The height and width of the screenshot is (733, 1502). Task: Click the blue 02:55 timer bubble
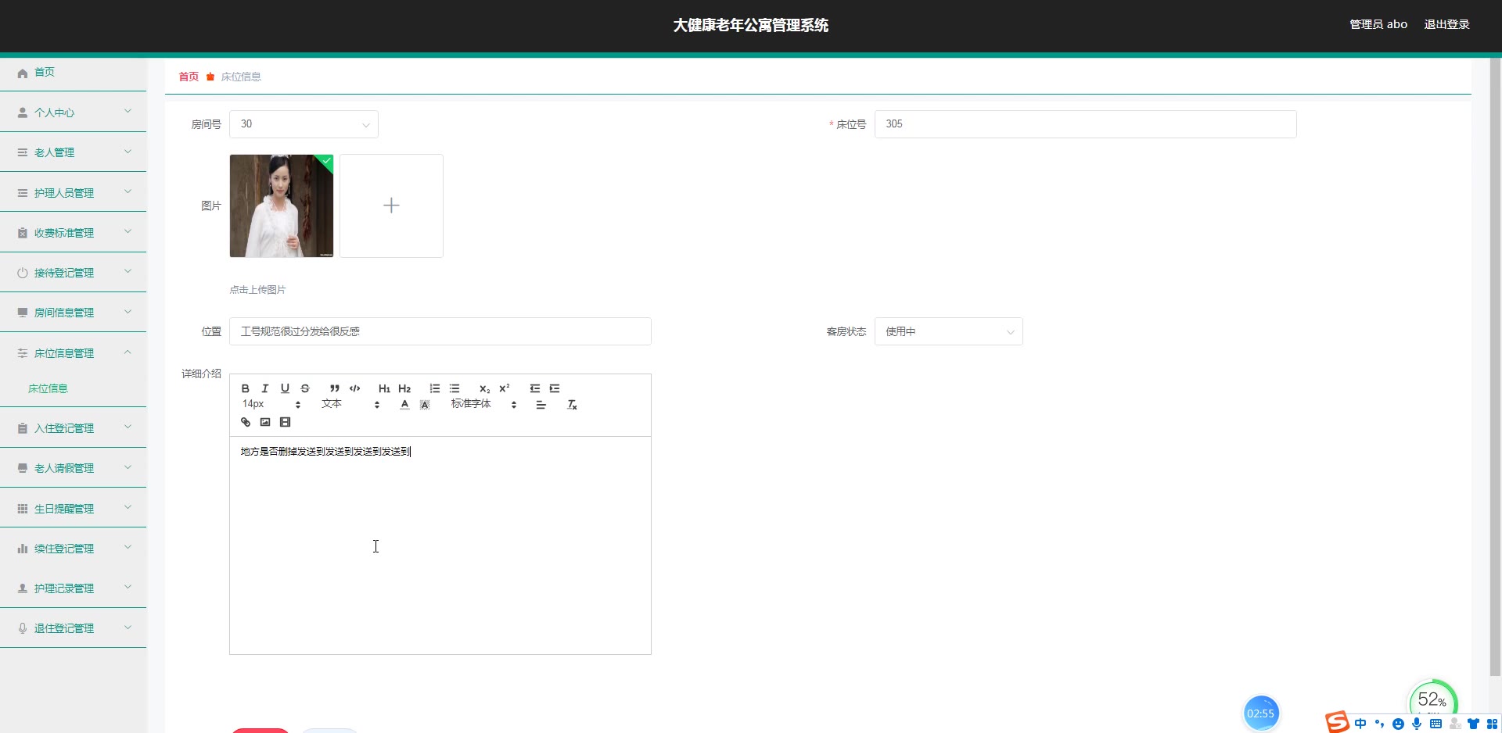(x=1260, y=713)
